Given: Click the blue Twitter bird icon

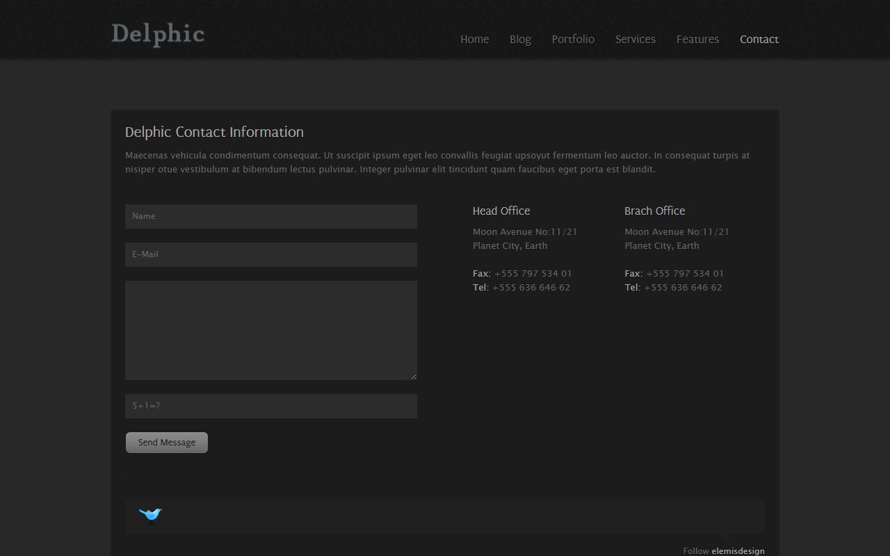Looking at the screenshot, I should click(x=150, y=514).
